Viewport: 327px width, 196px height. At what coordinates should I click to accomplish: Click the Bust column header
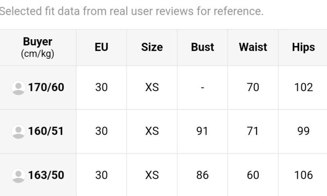pos(202,47)
